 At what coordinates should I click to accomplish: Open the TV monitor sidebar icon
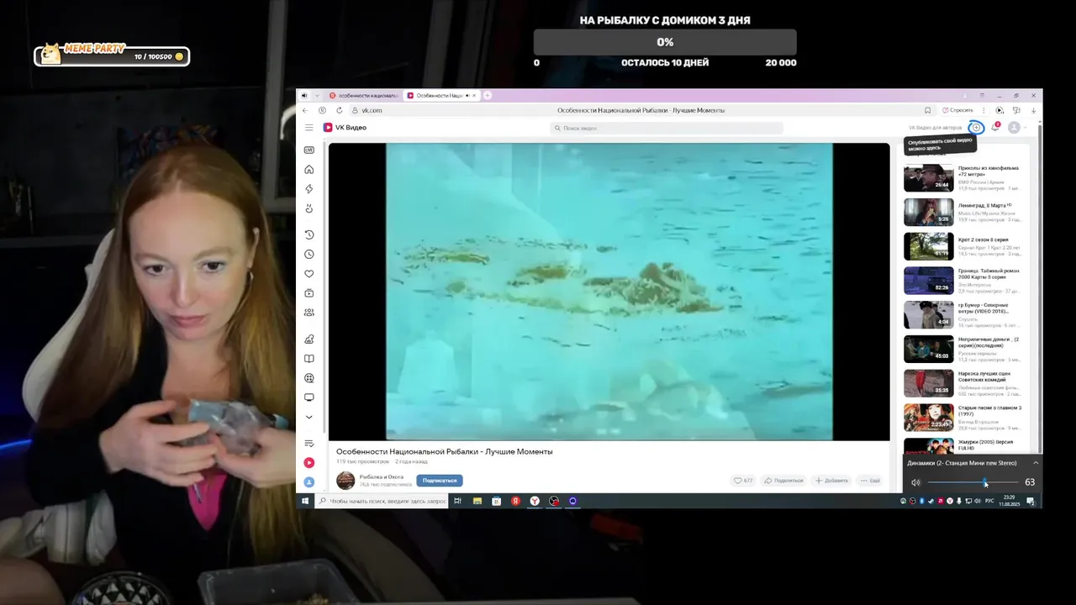pos(309,397)
